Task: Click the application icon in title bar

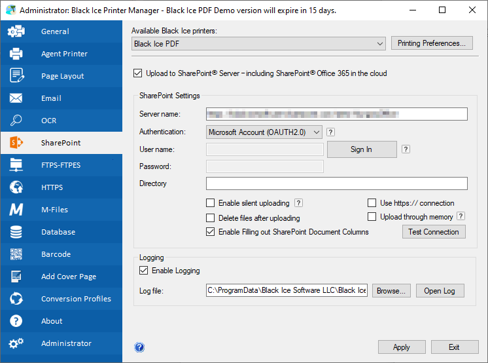Action: (11, 10)
